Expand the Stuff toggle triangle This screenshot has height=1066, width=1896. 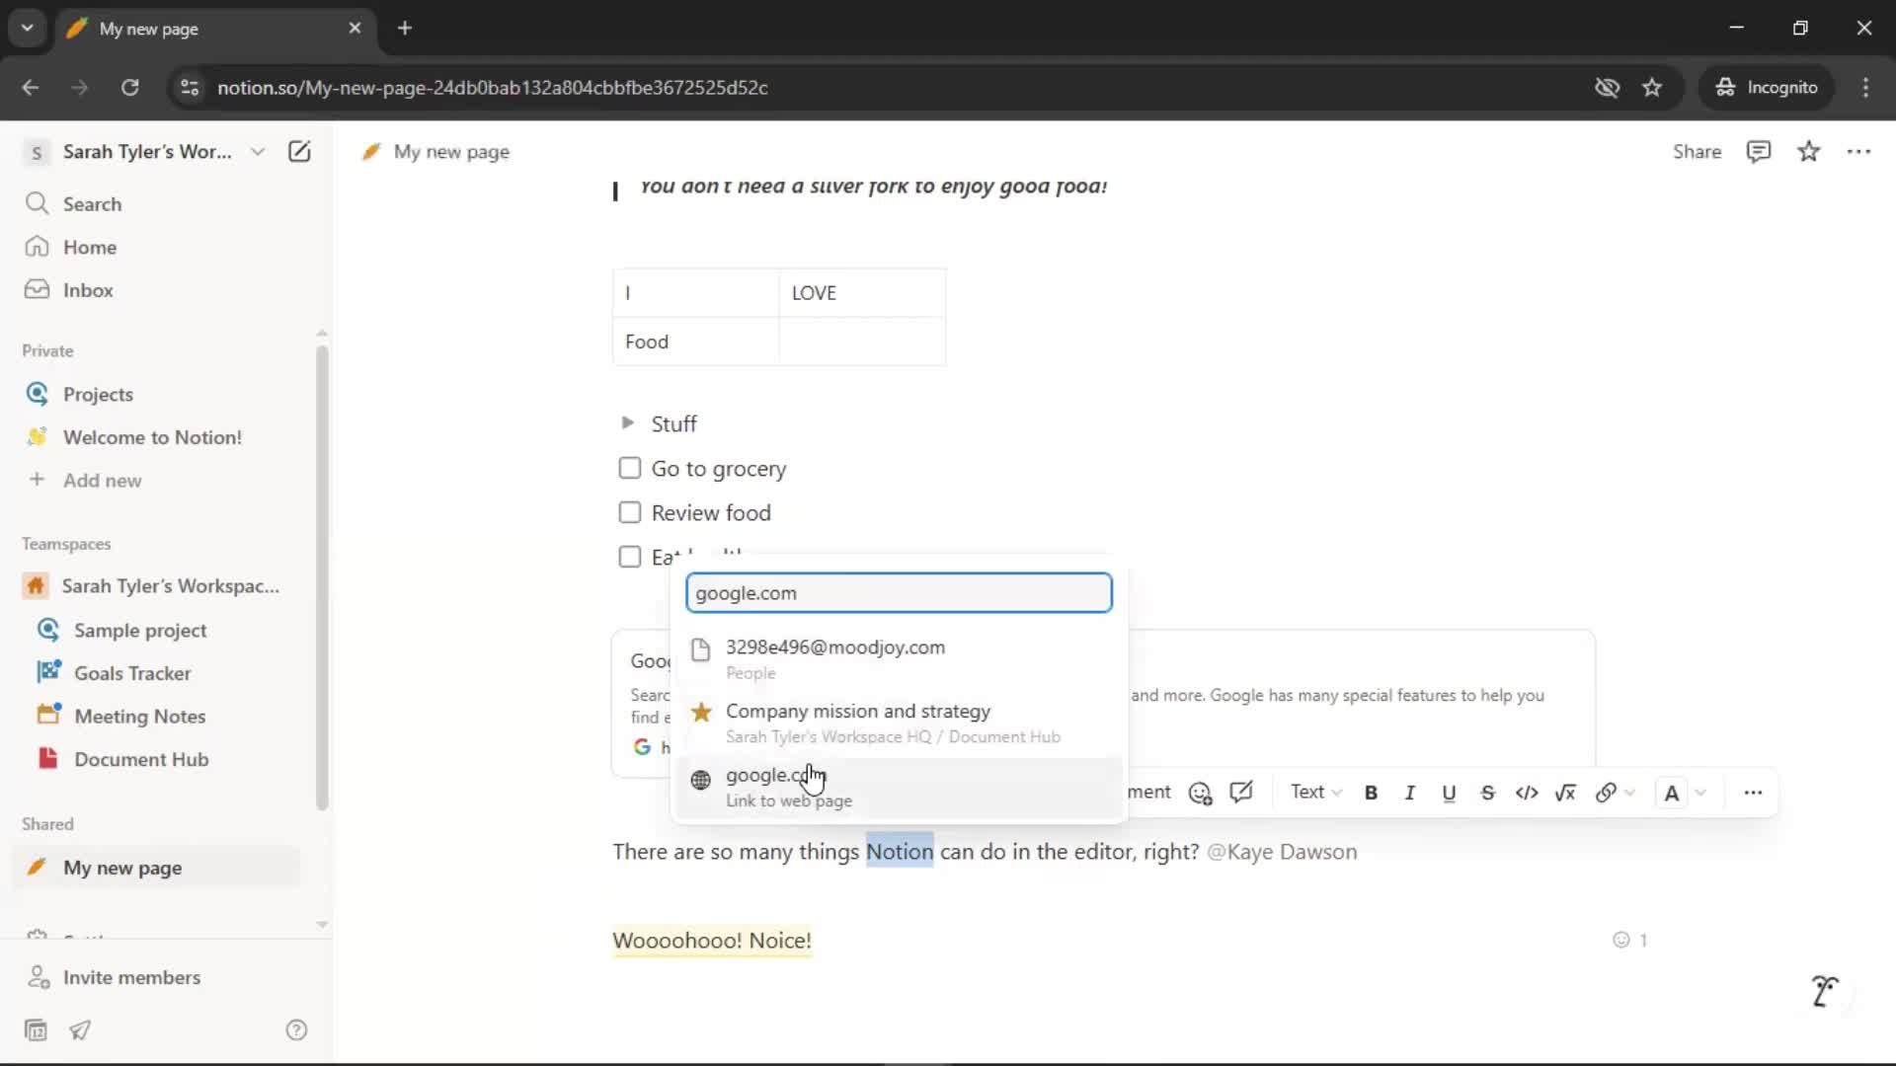point(627,423)
